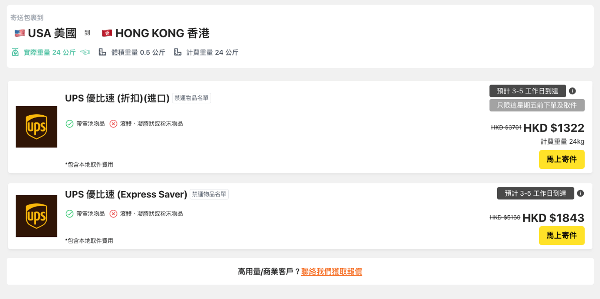
Task: Open info icon for Express Saver delivery estimate
Action: 580,193
